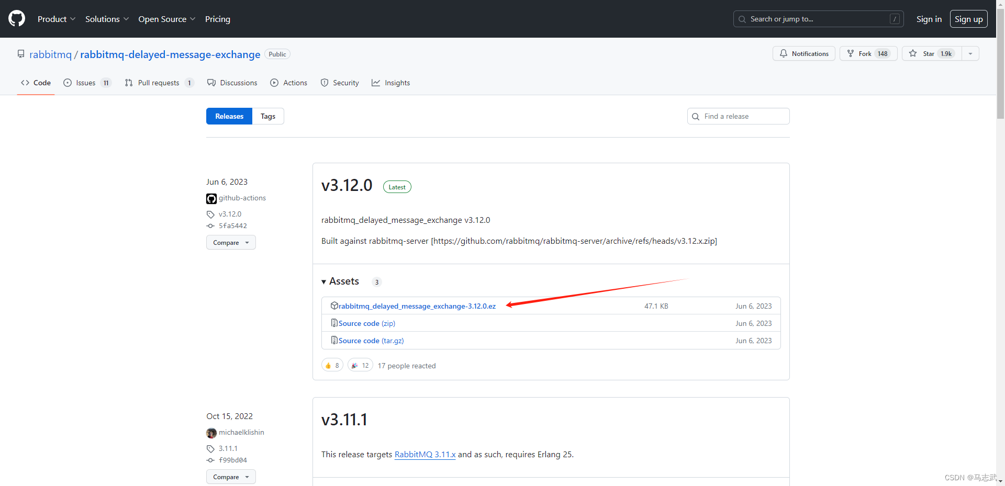The height and width of the screenshot is (486, 1005).
Task: Click the slash shortcut key icon in search
Action: [x=895, y=19]
